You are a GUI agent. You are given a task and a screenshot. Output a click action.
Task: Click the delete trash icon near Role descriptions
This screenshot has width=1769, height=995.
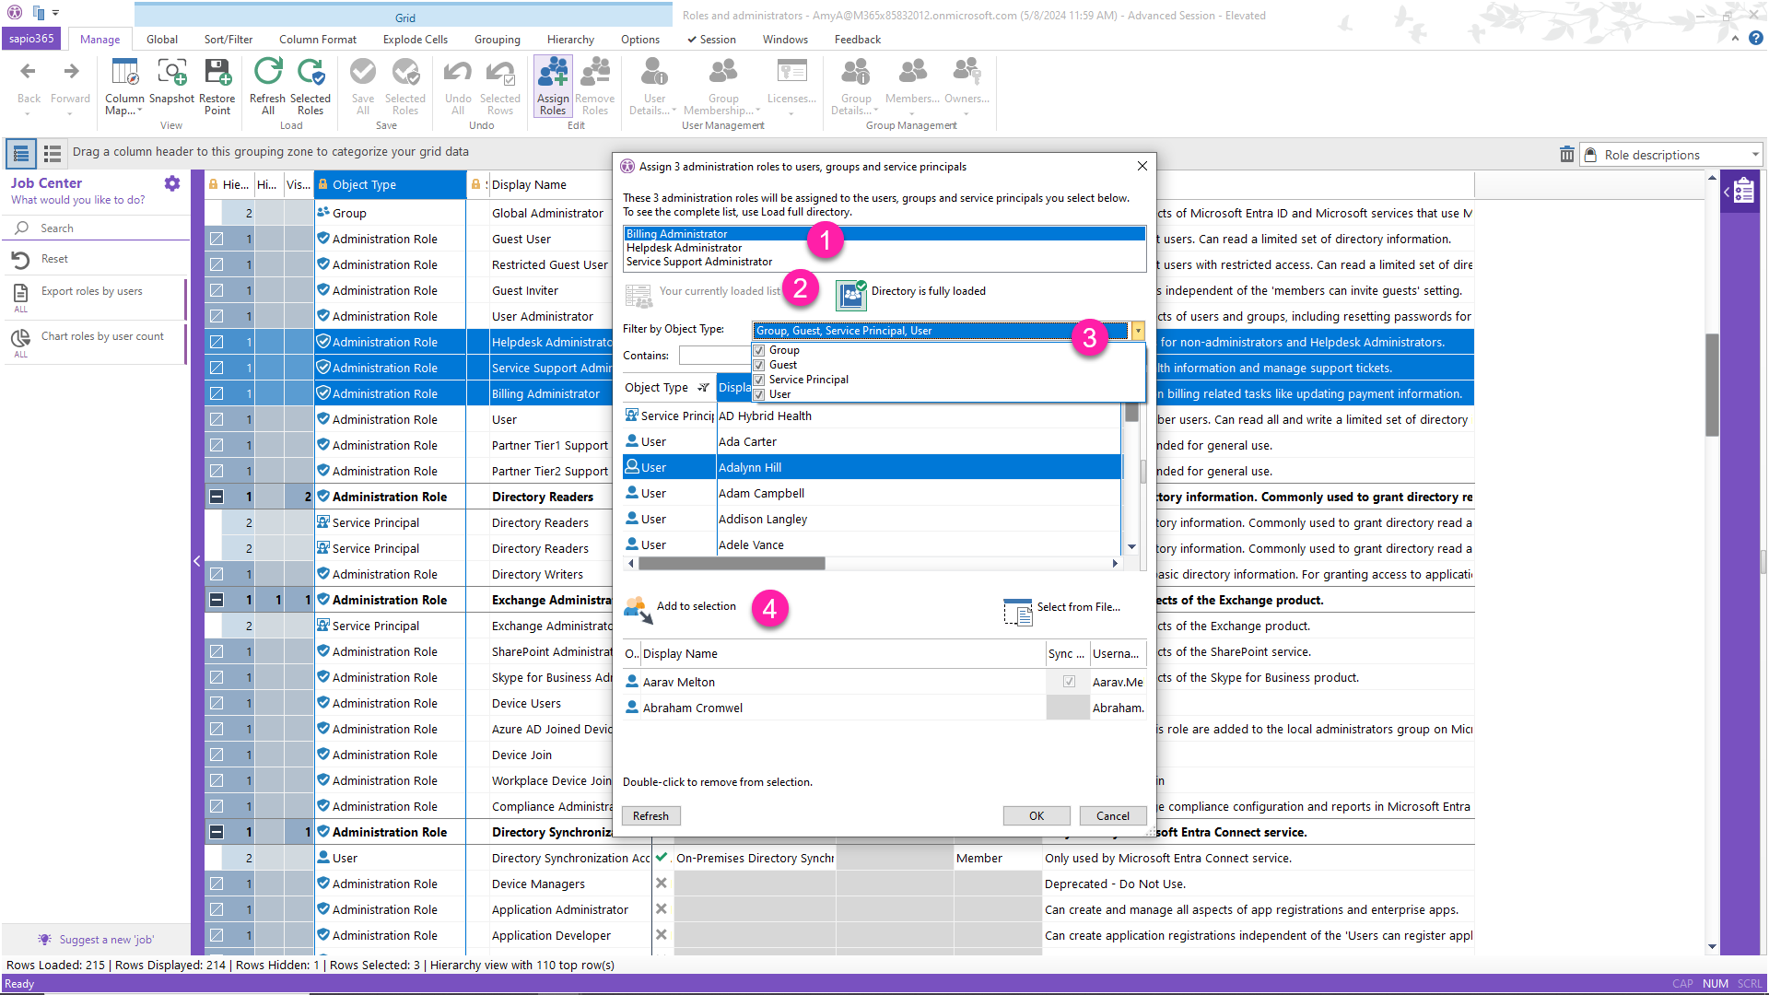1566,155
